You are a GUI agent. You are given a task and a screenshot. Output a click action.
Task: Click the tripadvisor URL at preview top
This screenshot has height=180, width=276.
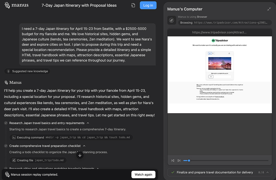click(x=219, y=32)
